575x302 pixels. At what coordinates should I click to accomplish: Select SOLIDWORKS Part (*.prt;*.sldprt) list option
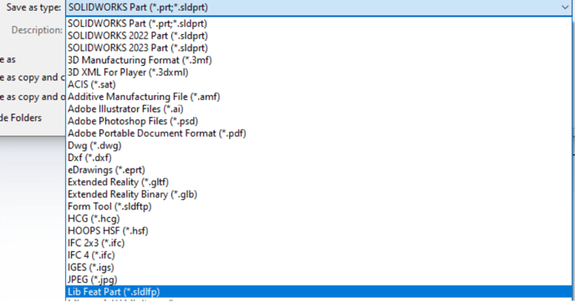click(x=318, y=23)
